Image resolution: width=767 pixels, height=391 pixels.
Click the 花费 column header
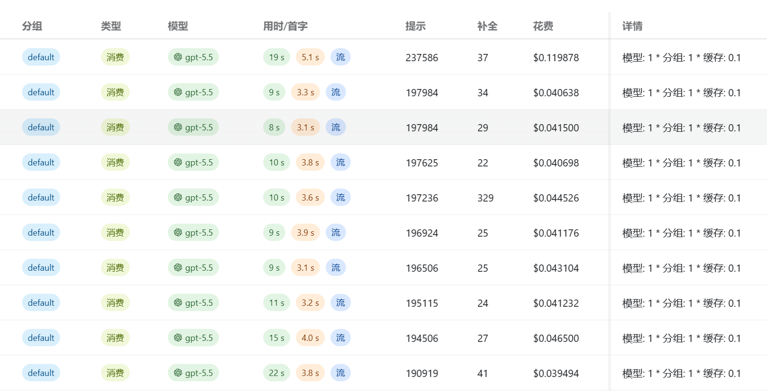point(543,26)
